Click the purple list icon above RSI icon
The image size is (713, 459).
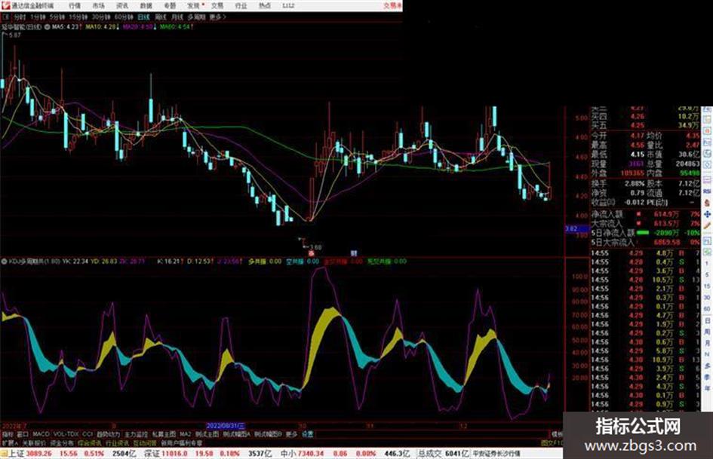coord(707,180)
